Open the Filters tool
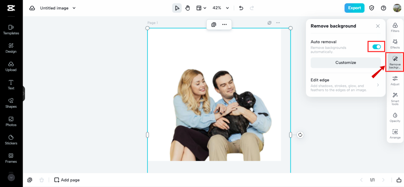 point(395,28)
